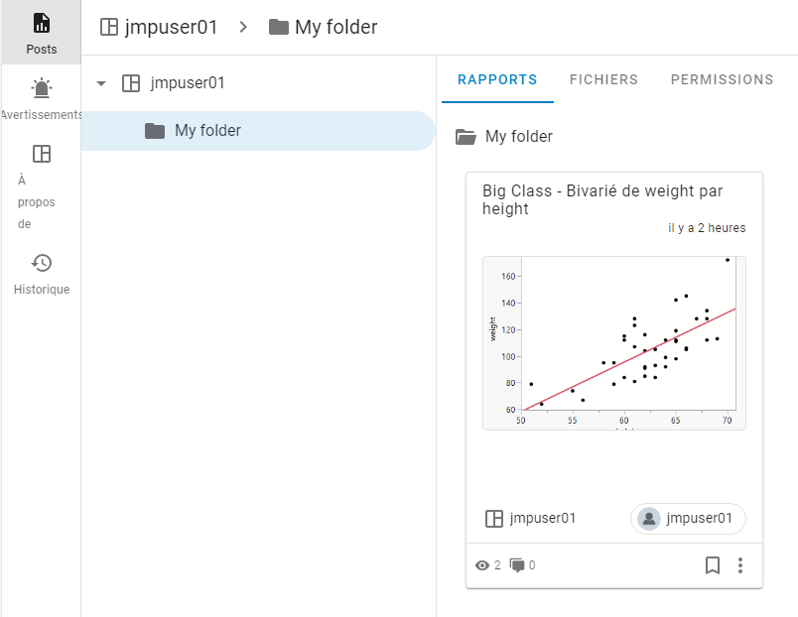Image resolution: width=798 pixels, height=617 pixels.
Task: Bookmark the Big Class report
Action: pyautogui.click(x=712, y=565)
